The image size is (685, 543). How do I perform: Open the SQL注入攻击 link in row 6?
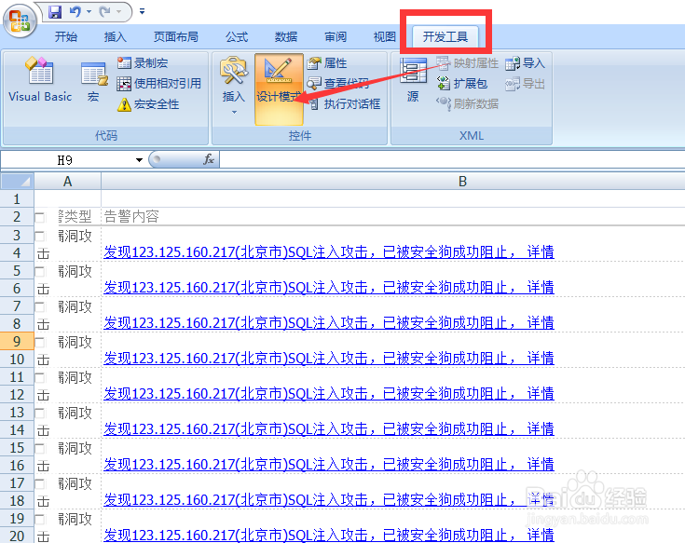click(329, 287)
